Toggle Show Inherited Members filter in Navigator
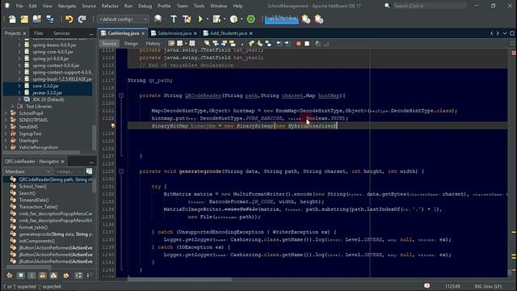Screen dimensions: 517x291 pyautogui.click(x=10, y=275)
